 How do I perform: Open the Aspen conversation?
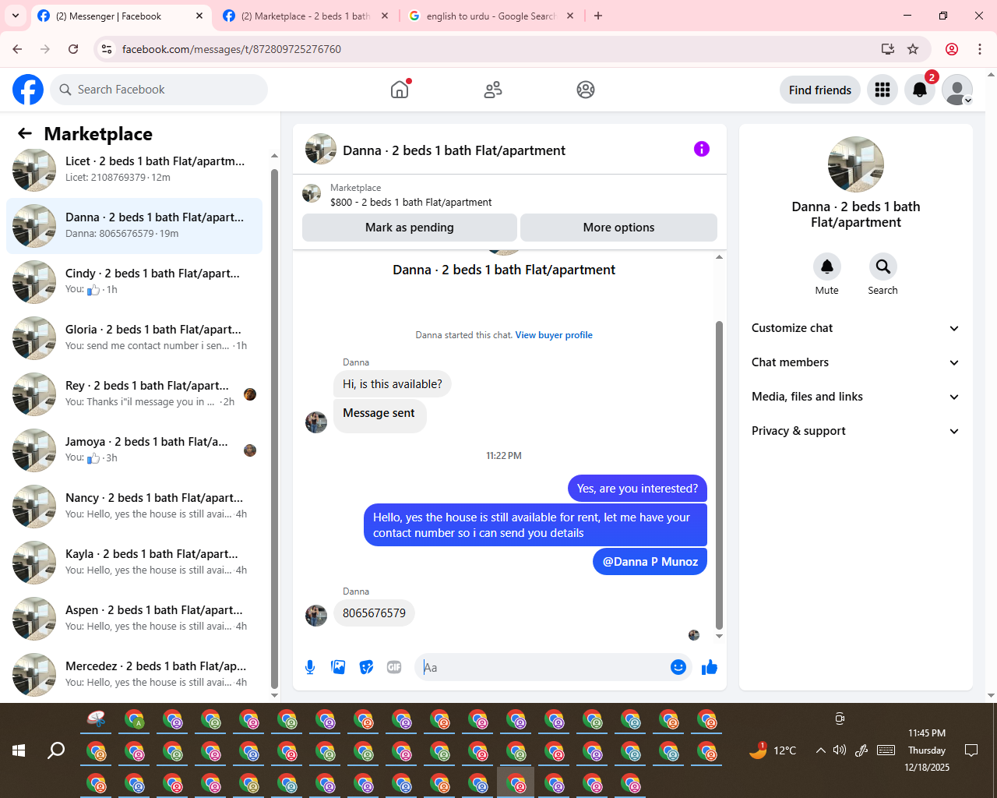(134, 619)
